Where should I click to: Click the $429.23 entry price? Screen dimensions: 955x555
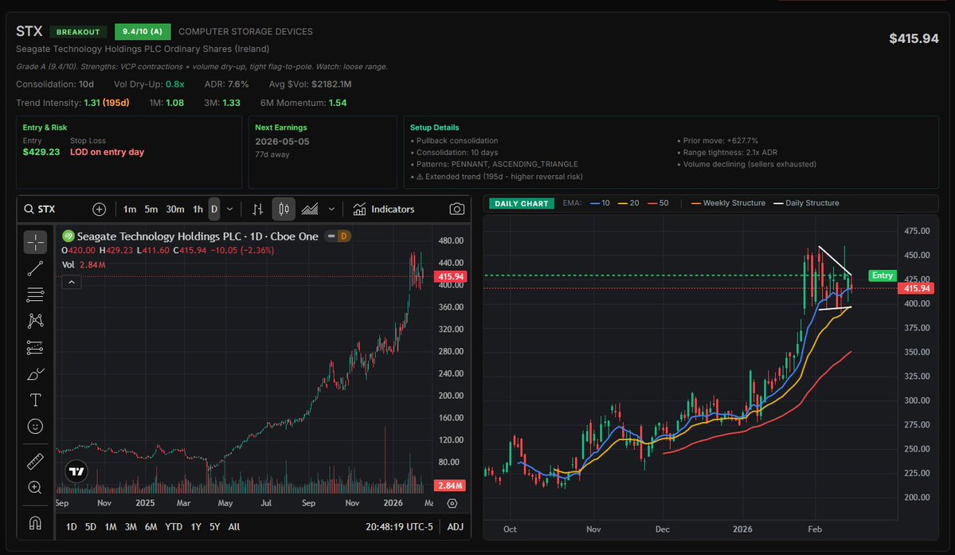(x=41, y=152)
